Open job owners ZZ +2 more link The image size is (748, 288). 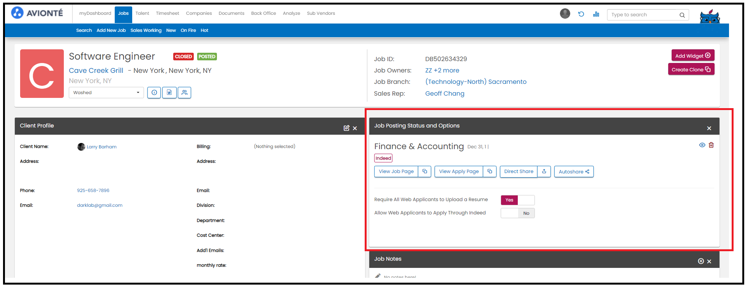point(442,70)
